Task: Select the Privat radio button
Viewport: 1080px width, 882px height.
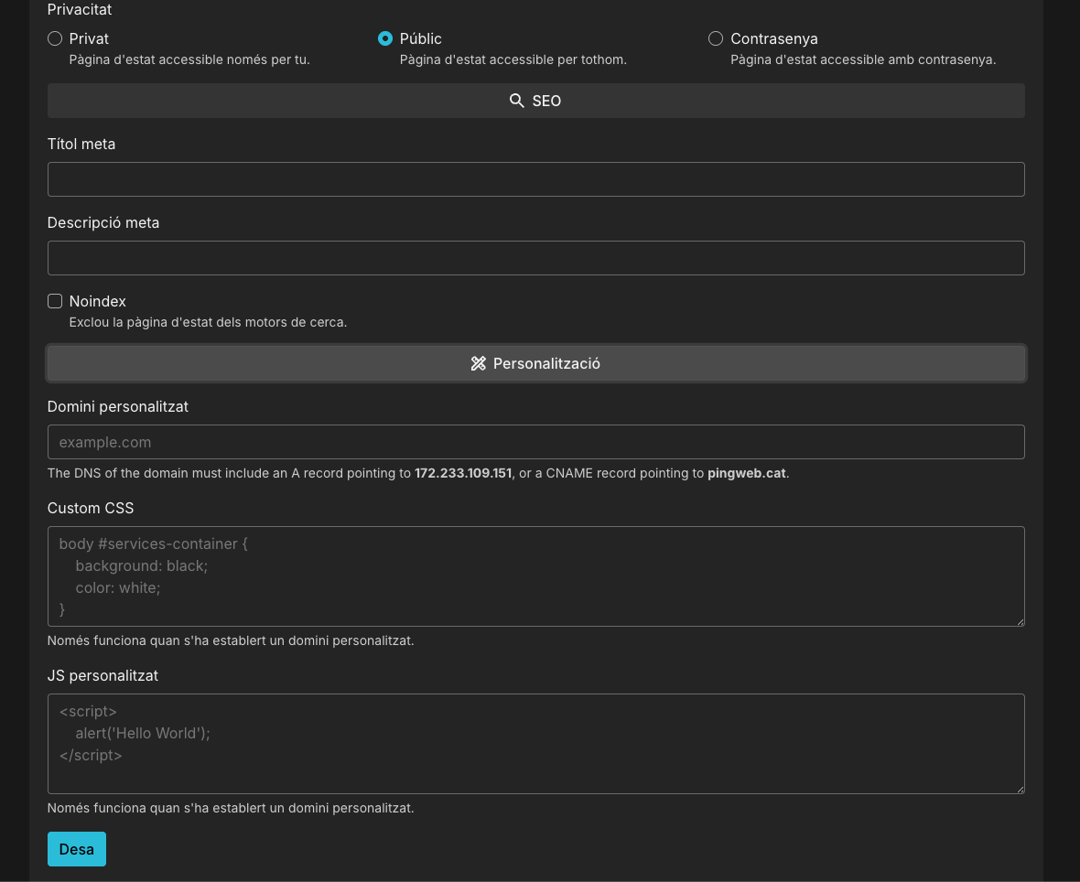Action: tap(55, 38)
